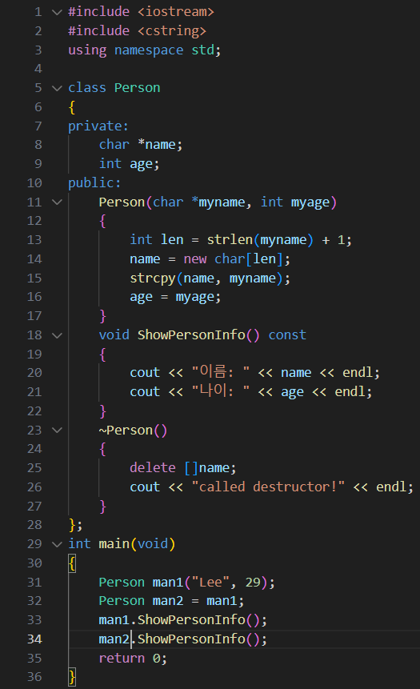Click the string "이름: " on line 20
The width and height of the screenshot is (420, 689).
(x=221, y=373)
